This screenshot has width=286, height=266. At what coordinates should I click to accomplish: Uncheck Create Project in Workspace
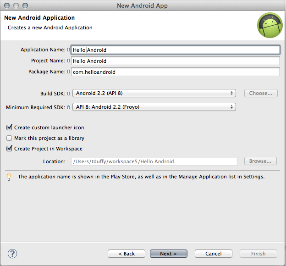point(9,149)
